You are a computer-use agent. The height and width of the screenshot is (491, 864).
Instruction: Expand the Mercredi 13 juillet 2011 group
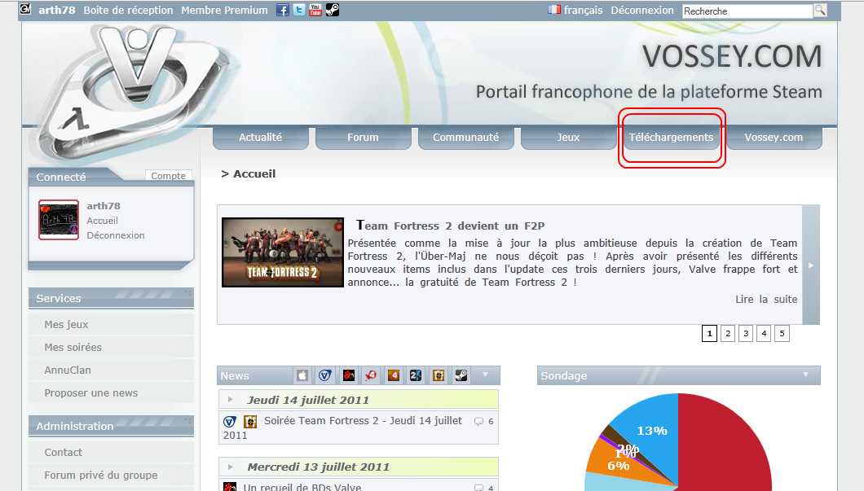click(x=231, y=467)
